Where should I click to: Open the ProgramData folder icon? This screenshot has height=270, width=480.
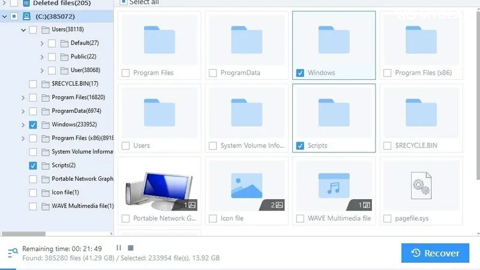click(x=247, y=40)
